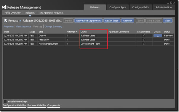Image resolution: width=179 pixels, height=112 pixels.
Task: Maximize the Release Management window
Action: (171, 3)
